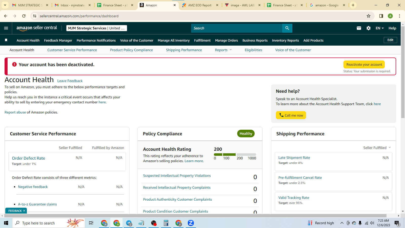Open the Report abuse link

point(15,112)
